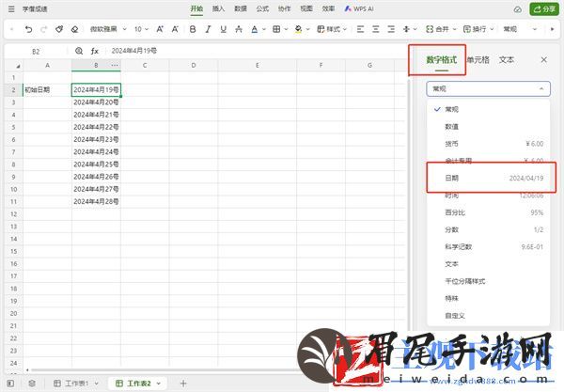Image resolution: width=564 pixels, height=392 pixels.
Task: Switch to 单元格 panel tab
Action: click(x=478, y=60)
